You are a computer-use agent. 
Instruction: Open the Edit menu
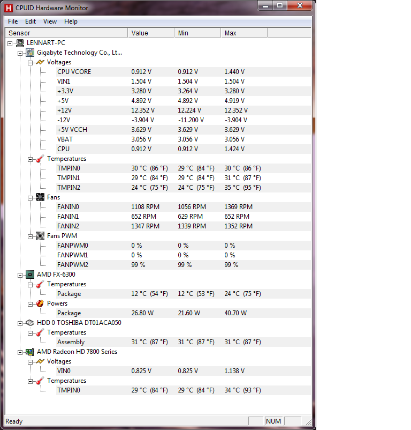(31, 21)
